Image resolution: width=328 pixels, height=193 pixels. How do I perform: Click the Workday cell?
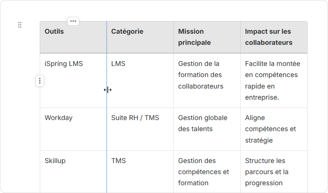58,118
